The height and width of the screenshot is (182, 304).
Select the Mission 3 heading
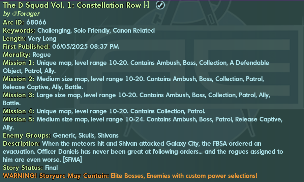(19, 95)
